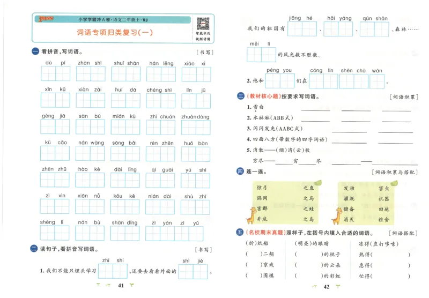
Task: Click the single box under wán
Action: tap(377, 81)
